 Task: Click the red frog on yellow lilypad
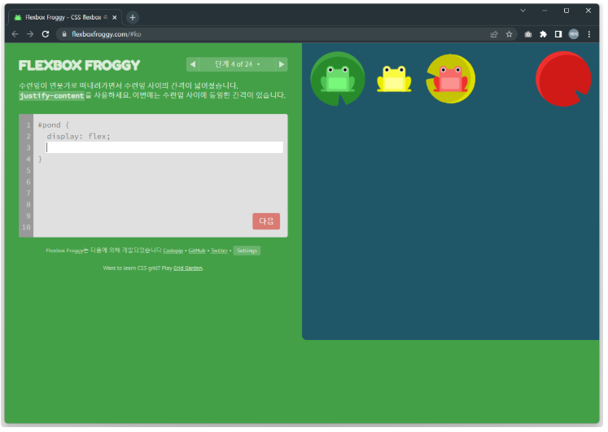(451, 79)
